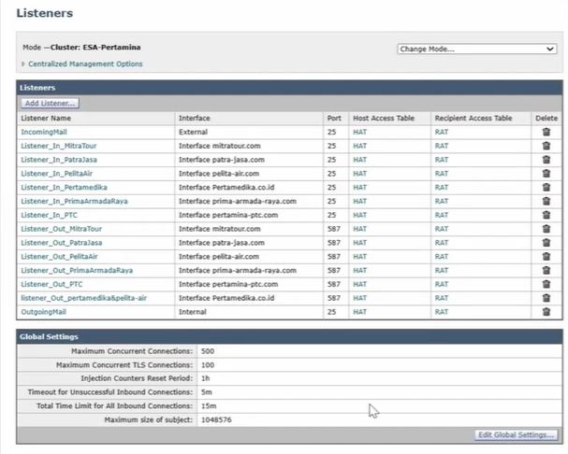Image resolution: width=568 pixels, height=454 pixels.
Task: Click the Edit Global Settings button
Action: point(516,434)
